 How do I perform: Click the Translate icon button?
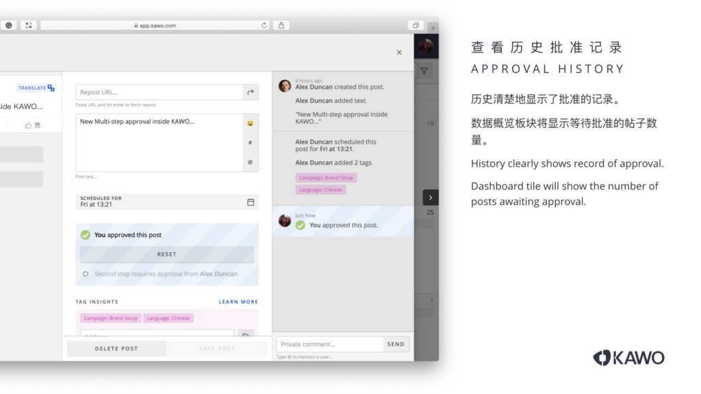[x=36, y=88]
